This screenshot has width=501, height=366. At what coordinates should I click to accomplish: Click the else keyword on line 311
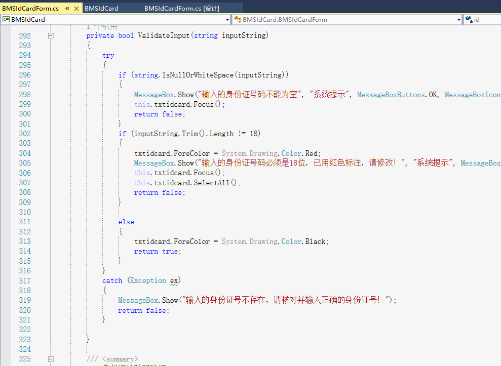click(126, 222)
